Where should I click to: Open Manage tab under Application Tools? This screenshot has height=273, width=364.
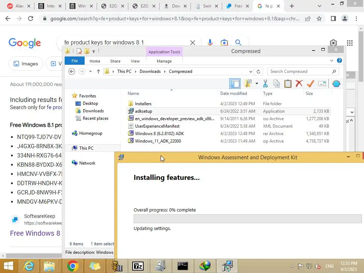pyautogui.click(x=164, y=61)
